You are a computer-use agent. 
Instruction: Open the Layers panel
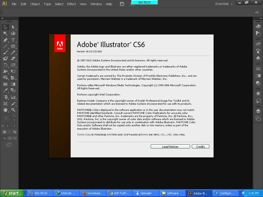[x=258, y=111]
